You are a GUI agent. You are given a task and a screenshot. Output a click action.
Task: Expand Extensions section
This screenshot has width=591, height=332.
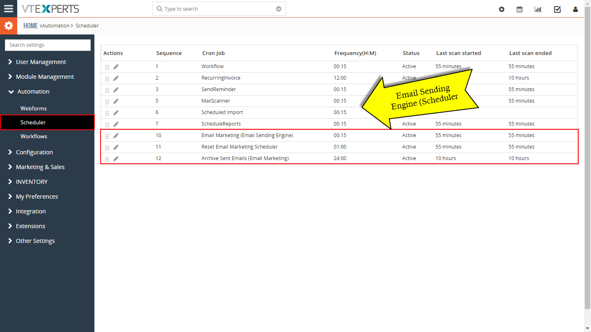(x=26, y=226)
